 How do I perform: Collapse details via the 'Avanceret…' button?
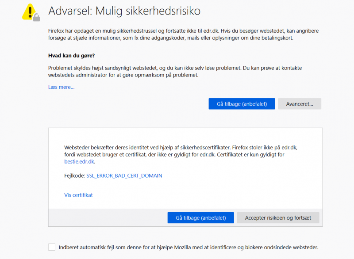(300, 104)
